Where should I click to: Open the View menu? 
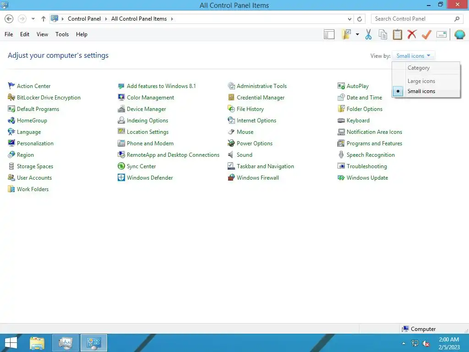click(42, 34)
